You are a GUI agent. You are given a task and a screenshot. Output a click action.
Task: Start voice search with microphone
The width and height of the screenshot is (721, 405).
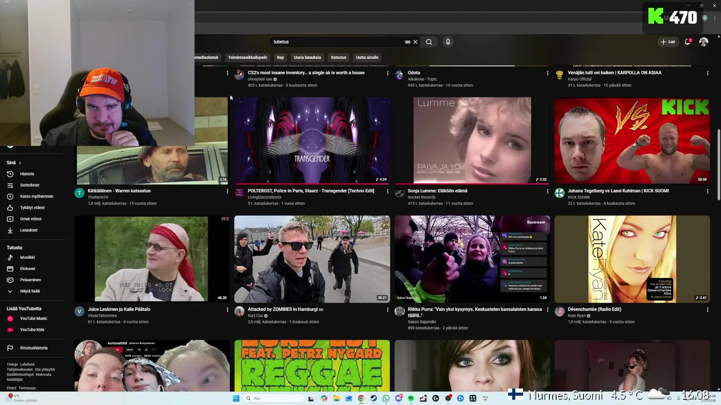click(448, 42)
